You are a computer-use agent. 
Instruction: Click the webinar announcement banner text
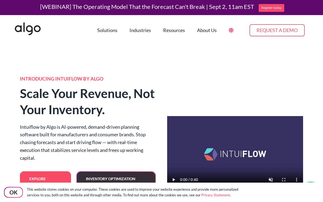tap(147, 7)
